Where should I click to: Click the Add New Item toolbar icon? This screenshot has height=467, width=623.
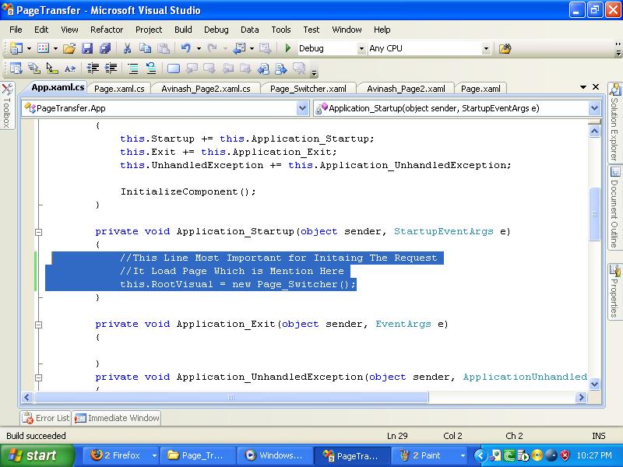click(43, 48)
